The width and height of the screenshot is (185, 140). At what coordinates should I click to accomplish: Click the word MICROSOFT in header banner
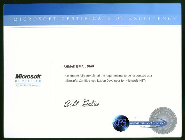click(35, 19)
